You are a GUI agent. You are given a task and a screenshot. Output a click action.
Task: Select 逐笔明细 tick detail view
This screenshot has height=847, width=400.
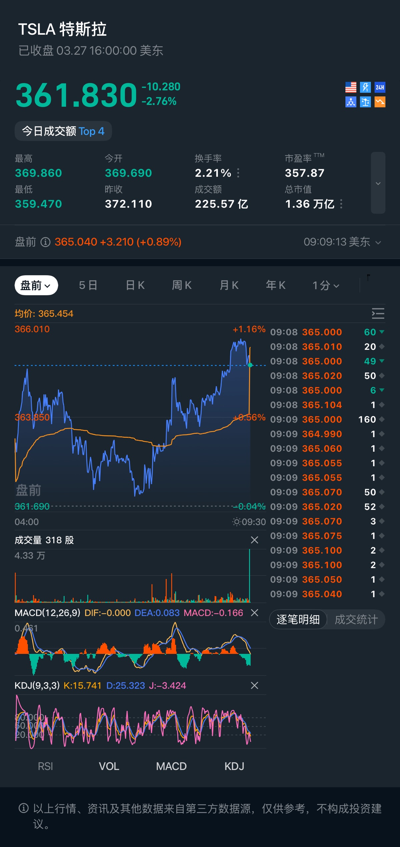click(x=298, y=620)
